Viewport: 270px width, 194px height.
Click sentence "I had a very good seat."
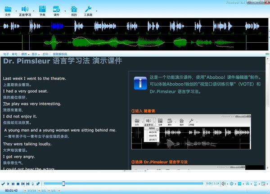26,91
